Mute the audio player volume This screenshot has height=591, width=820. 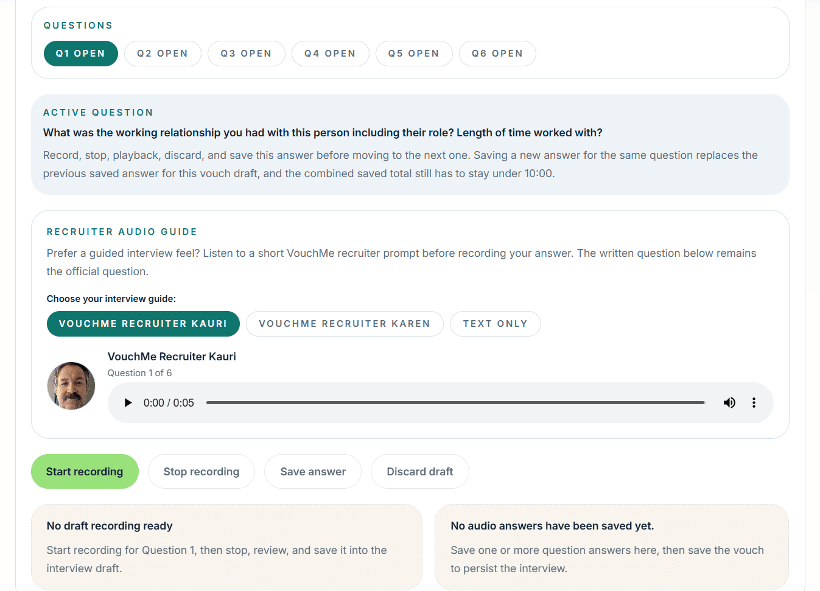[729, 403]
